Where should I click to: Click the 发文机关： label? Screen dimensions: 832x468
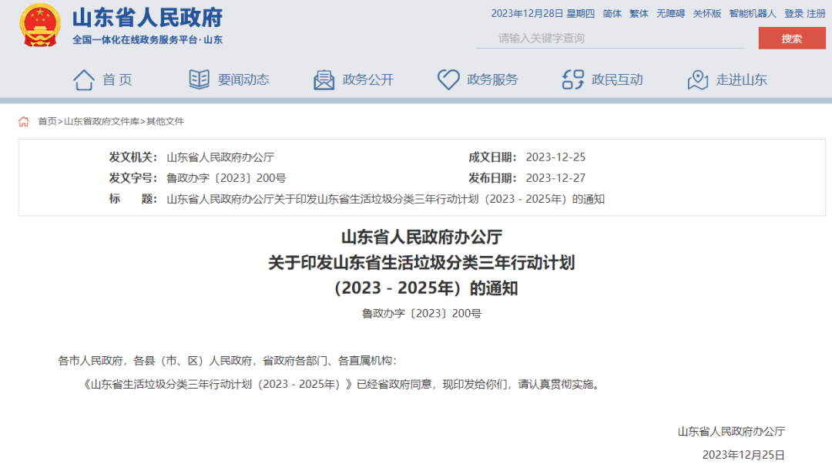133,157
